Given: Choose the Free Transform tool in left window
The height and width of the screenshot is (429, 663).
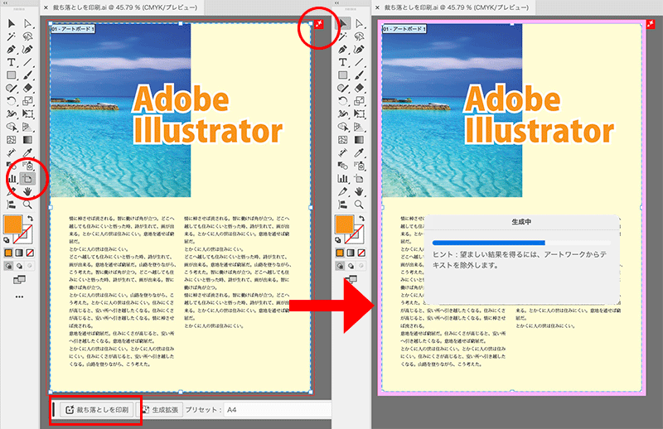Looking at the screenshot, I should pyautogui.click(x=27, y=113).
